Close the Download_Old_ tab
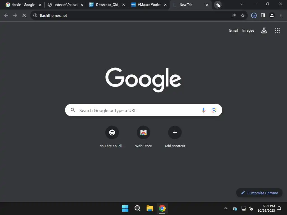287x215 pixels. [x=124, y=5]
